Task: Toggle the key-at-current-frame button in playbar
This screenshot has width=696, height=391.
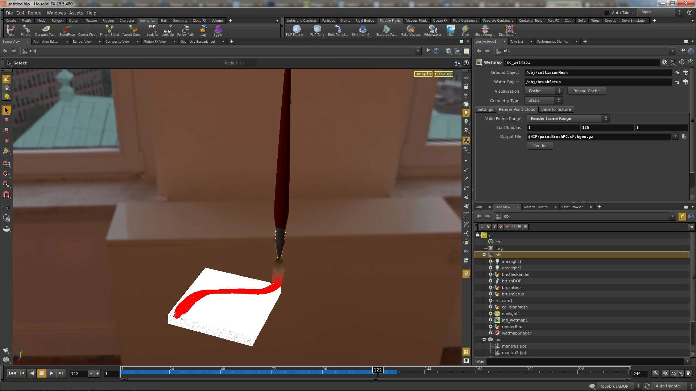Action: (x=655, y=373)
